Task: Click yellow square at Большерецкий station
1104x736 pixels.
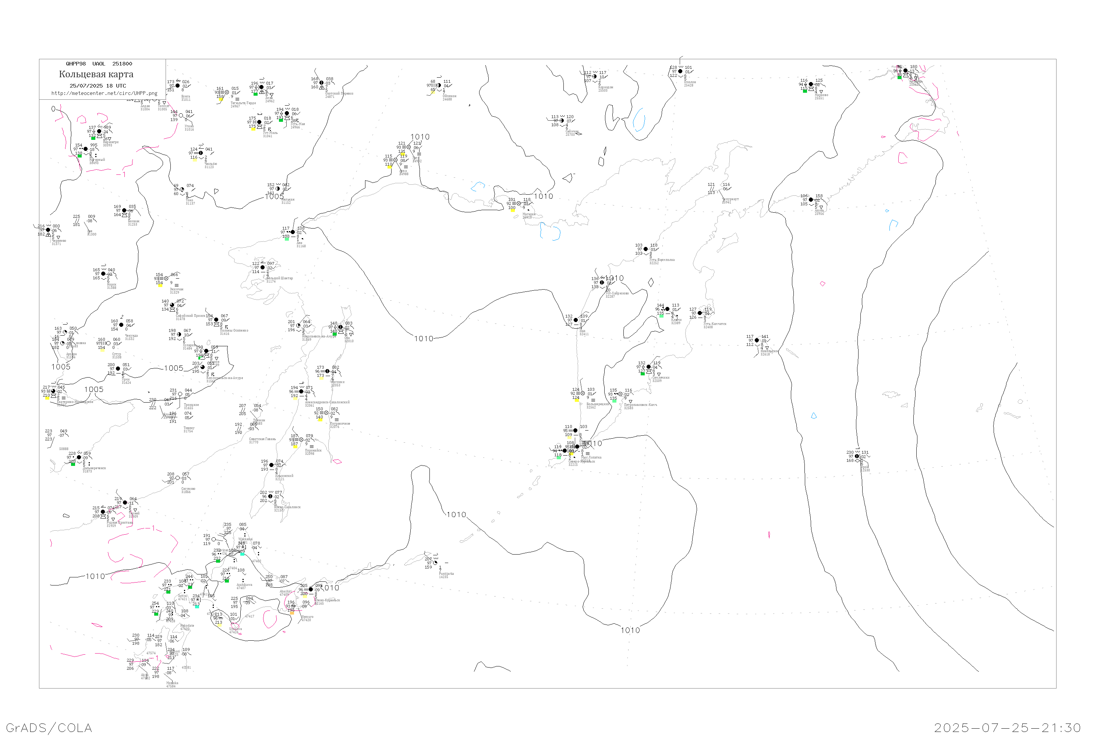Action: point(576,400)
